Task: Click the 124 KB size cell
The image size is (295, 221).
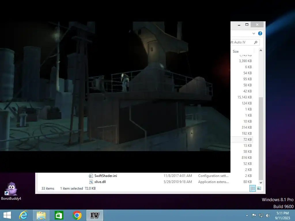Action: click(247, 103)
